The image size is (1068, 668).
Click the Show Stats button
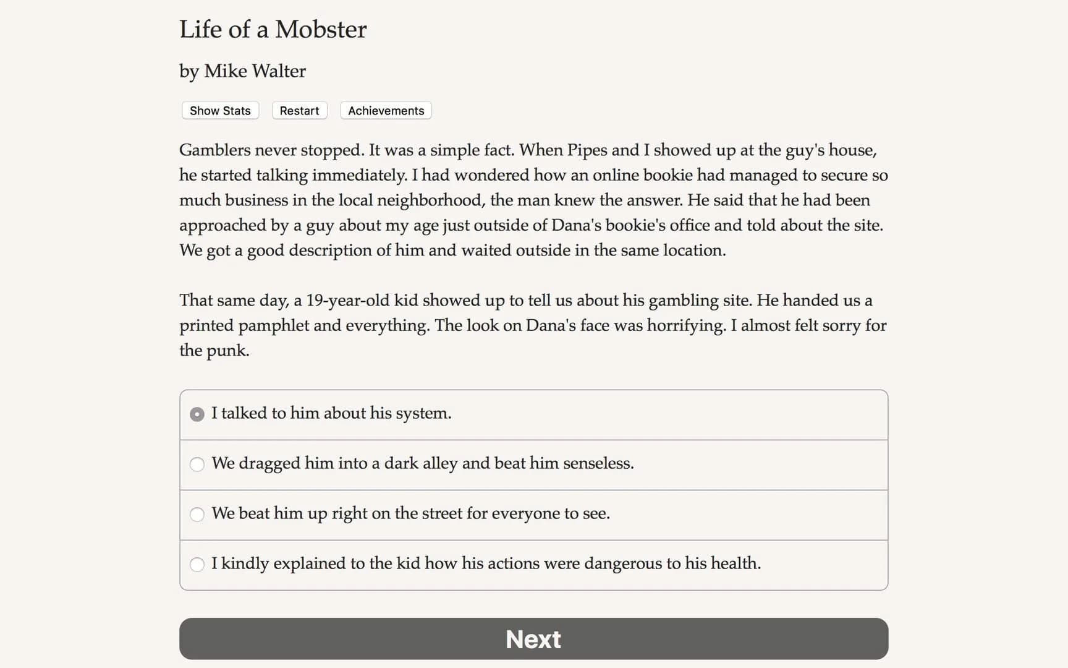pos(219,110)
